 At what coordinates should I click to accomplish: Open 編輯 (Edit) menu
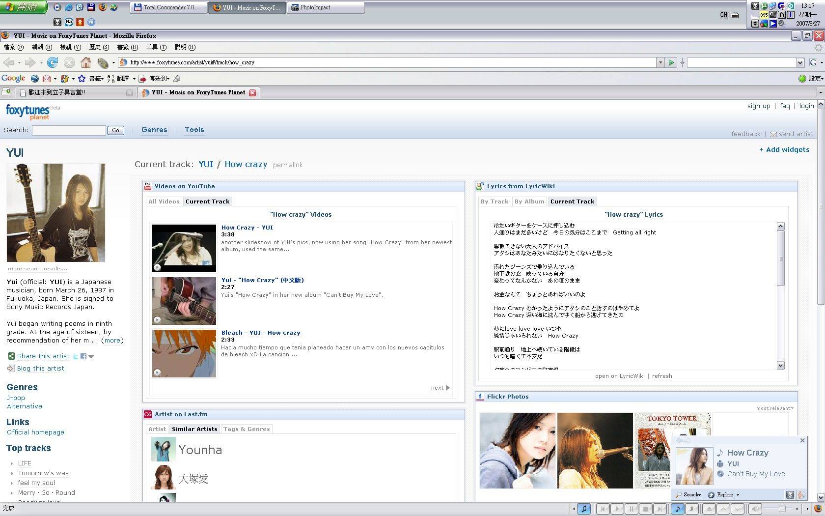click(x=42, y=47)
